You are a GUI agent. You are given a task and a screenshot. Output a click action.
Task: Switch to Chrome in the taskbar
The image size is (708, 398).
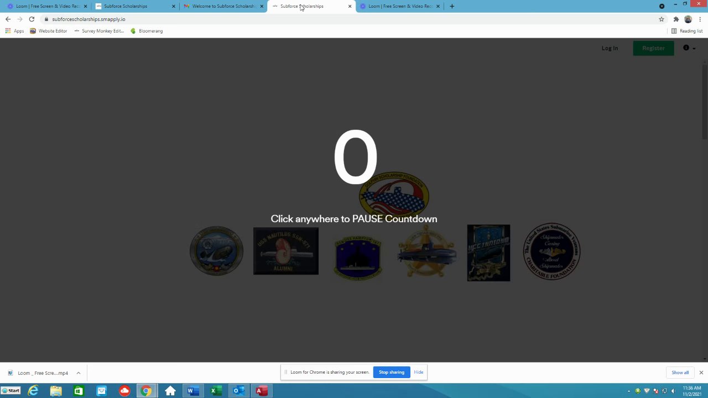pyautogui.click(x=146, y=391)
